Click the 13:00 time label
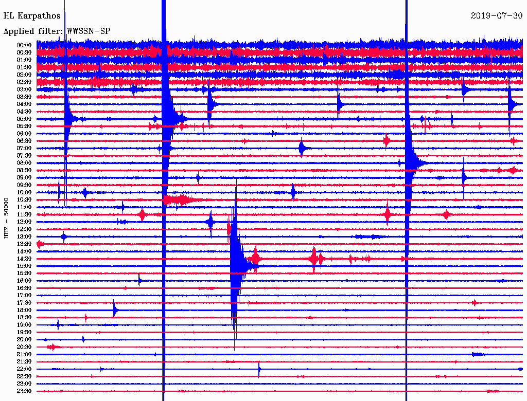This screenshot has height=401, width=527. point(24,236)
